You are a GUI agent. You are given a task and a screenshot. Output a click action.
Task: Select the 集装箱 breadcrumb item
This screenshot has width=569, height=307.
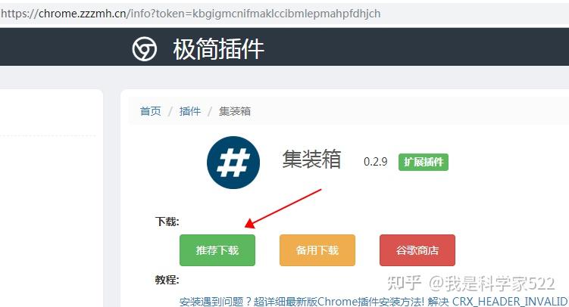point(235,111)
